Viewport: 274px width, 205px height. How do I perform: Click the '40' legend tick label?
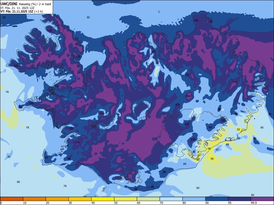[93, 203]
